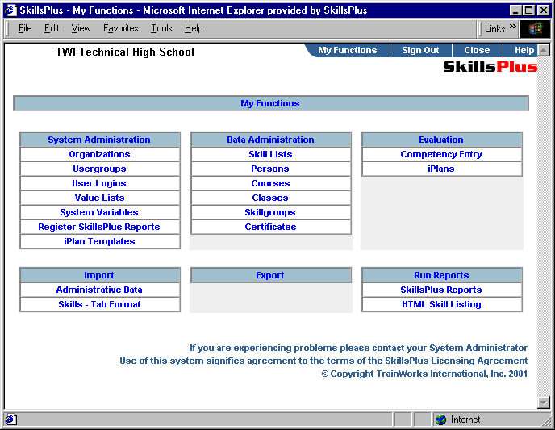Viewport: 555px width, 430px height.
Task: Click the Export section header
Action: click(270, 275)
